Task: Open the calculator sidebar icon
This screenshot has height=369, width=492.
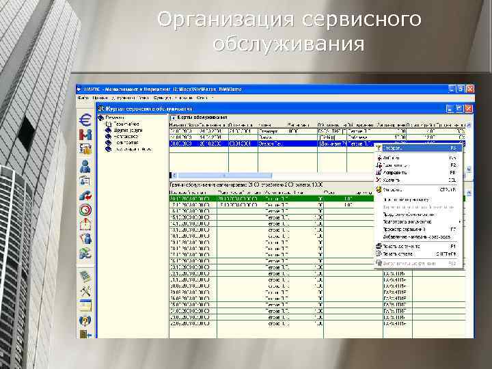Action: (85, 276)
